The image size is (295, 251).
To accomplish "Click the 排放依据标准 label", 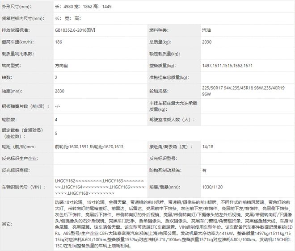I will click(x=16, y=30).
